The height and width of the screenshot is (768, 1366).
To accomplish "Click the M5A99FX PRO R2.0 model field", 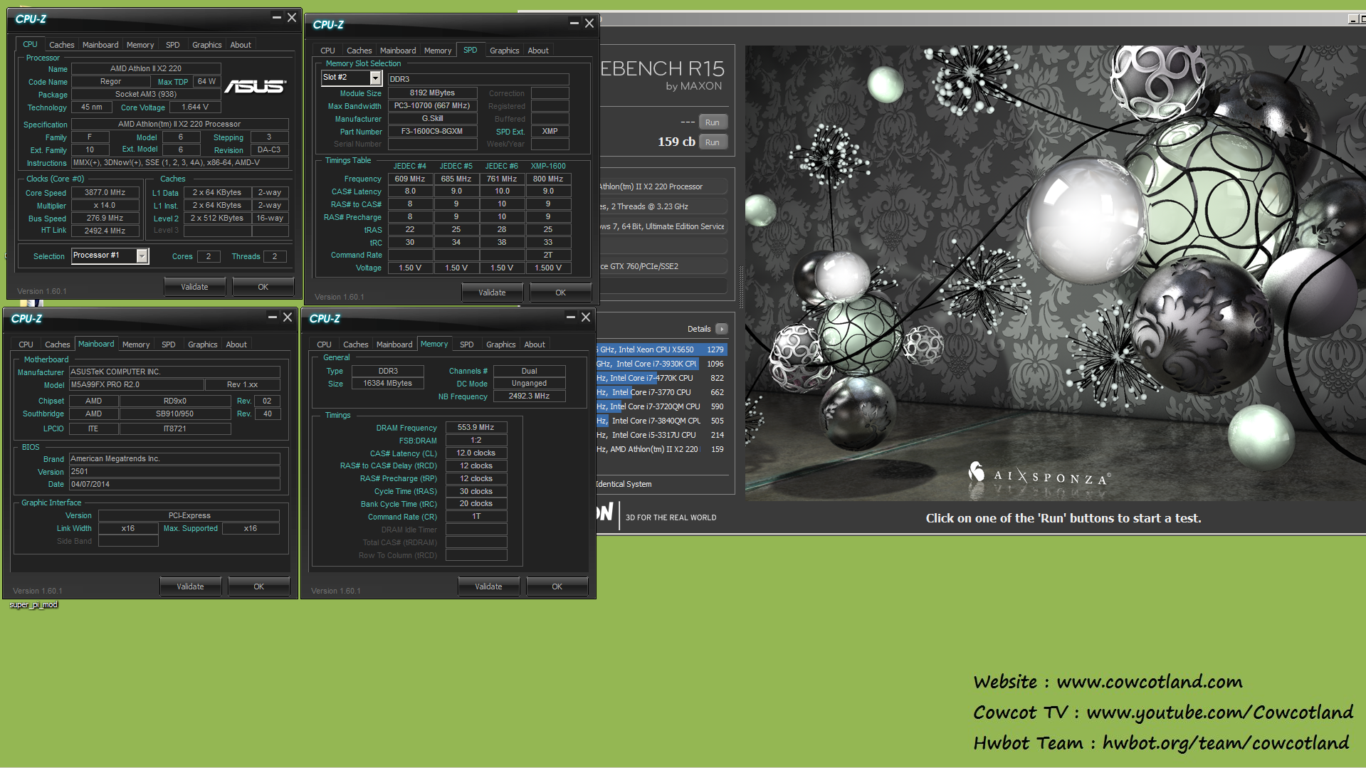I will pos(137,385).
